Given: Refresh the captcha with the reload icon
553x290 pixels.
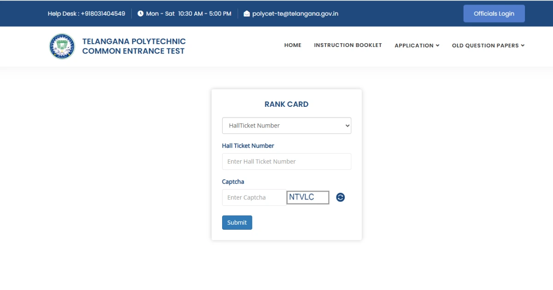Looking at the screenshot, I should [341, 197].
